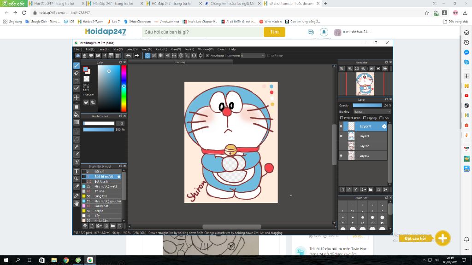Click zoom in icon in Navigator
472x265 pixels.
pos(350,69)
